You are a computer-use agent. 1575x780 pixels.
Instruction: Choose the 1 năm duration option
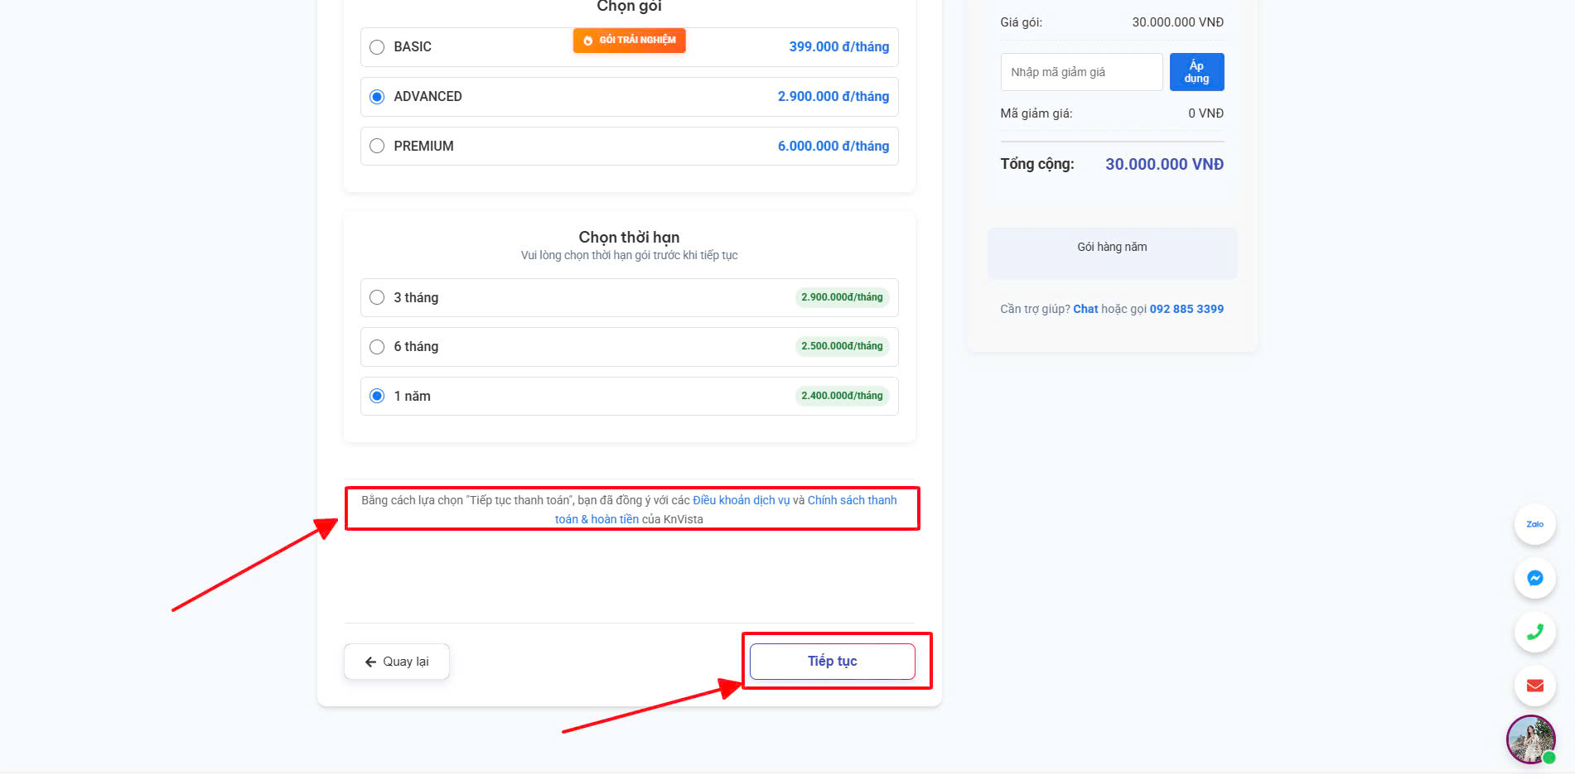coord(377,396)
